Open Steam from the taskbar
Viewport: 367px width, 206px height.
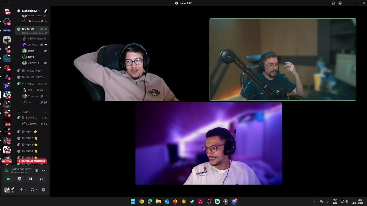pos(192,201)
